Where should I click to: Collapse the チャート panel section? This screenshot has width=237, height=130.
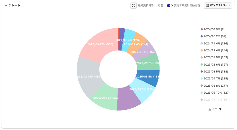pos(6,6)
